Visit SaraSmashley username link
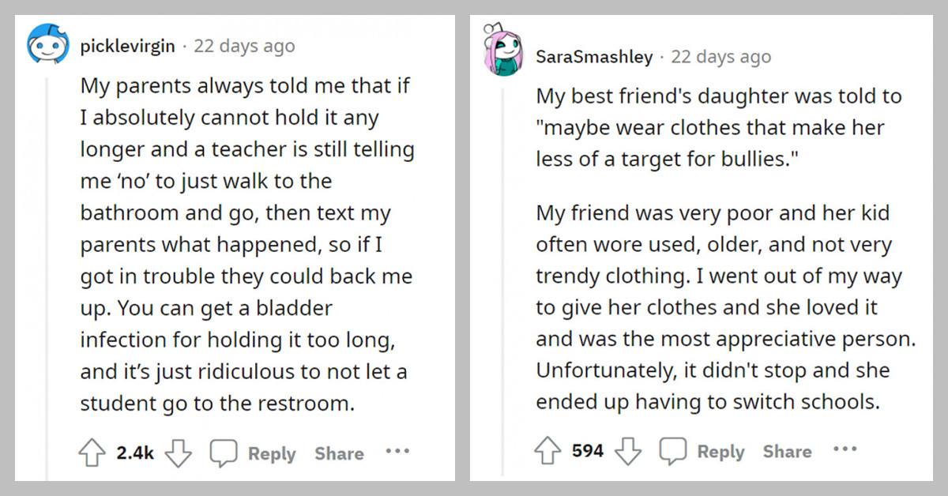This screenshot has height=496, width=948. click(594, 57)
